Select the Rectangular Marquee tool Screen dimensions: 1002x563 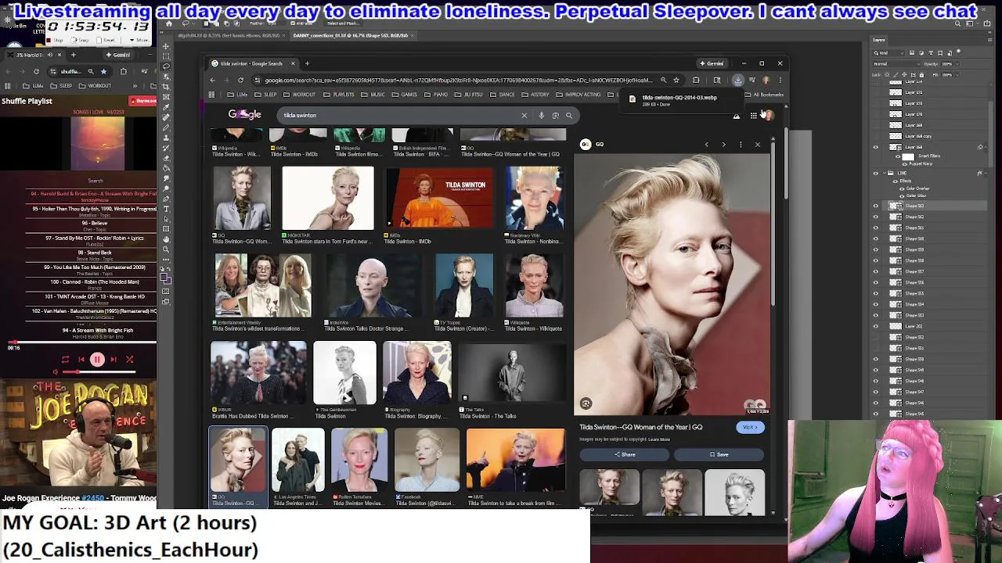pyautogui.click(x=166, y=56)
